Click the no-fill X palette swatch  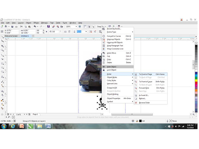196,43
